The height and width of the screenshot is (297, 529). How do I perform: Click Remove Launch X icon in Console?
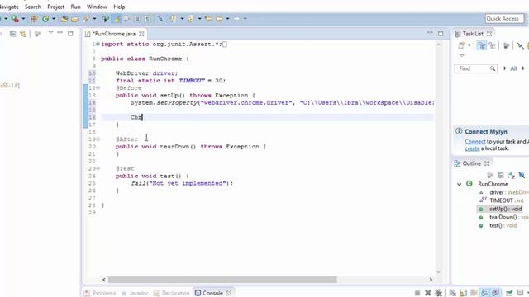428,293
